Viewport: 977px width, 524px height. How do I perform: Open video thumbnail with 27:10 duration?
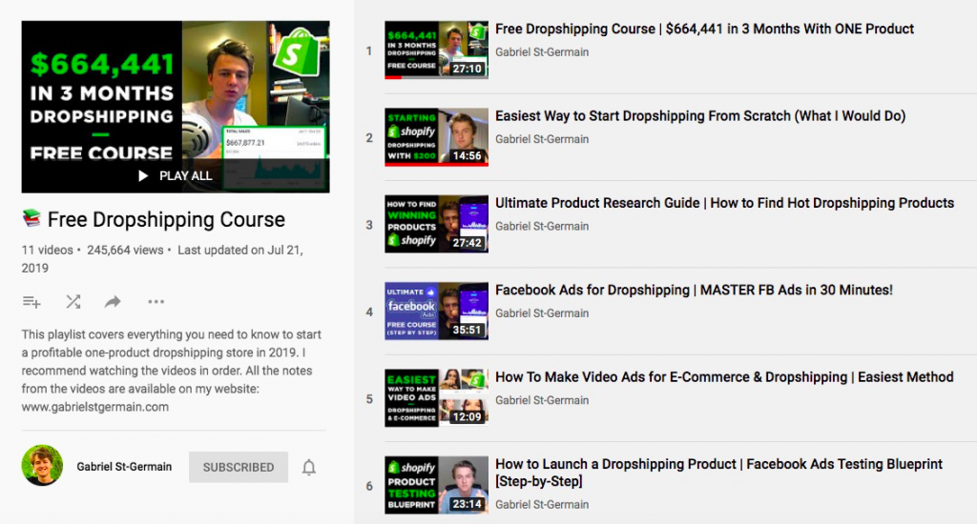point(436,50)
